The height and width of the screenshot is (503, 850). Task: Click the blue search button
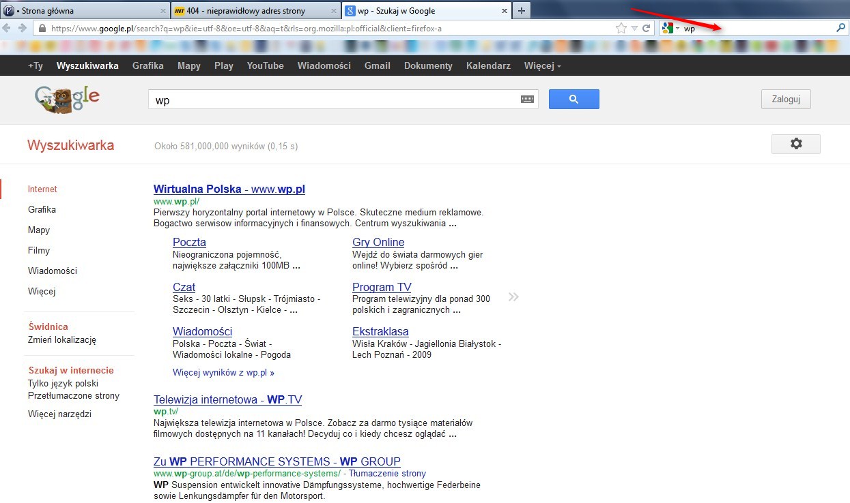click(x=573, y=100)
